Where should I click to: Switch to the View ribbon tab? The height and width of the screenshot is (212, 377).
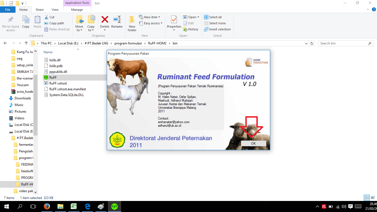point(55,10)
